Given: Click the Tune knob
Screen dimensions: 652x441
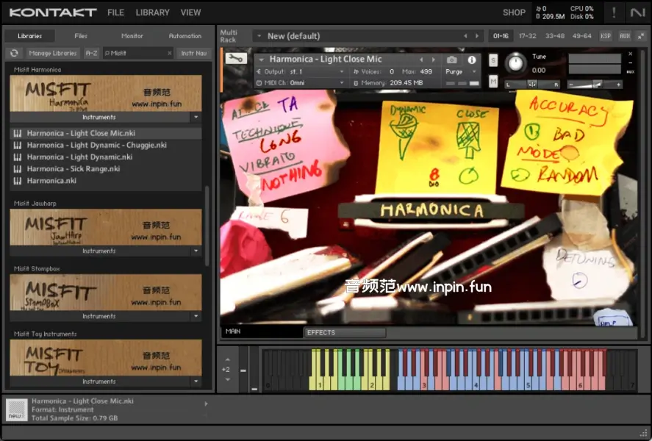Looking at the screenshot, I should [516, 64].
